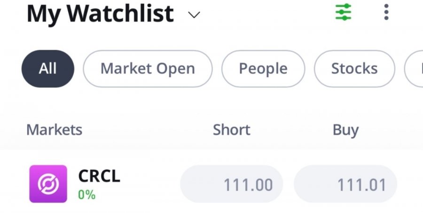The width and height of the screenshot is (423, 213).
Task: Tap the Buy price 111.01 button
Action: tap(345, 184)
